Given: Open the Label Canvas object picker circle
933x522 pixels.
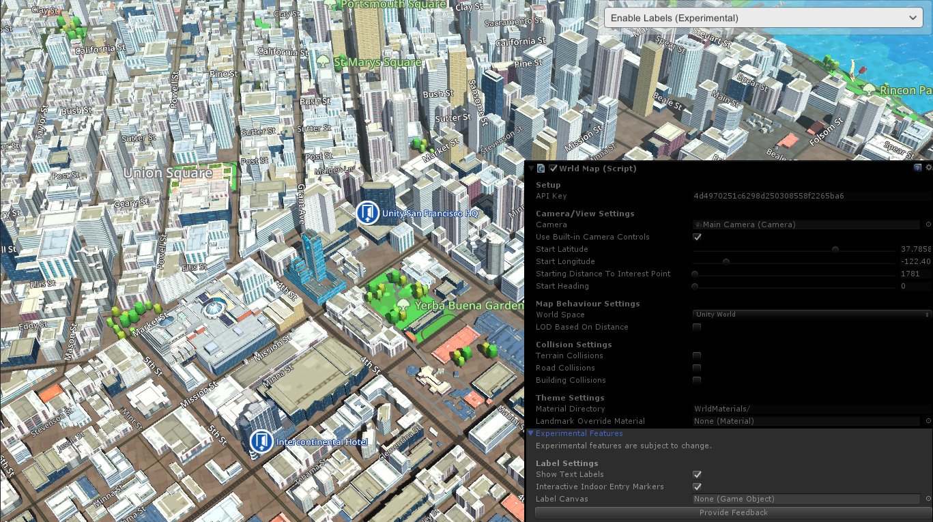Looking at the screenshot, I should point(928,499).
